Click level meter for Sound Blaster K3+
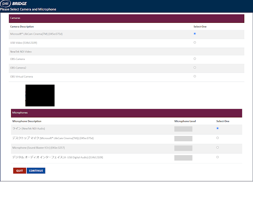253x197 pixels. [183, 148]
